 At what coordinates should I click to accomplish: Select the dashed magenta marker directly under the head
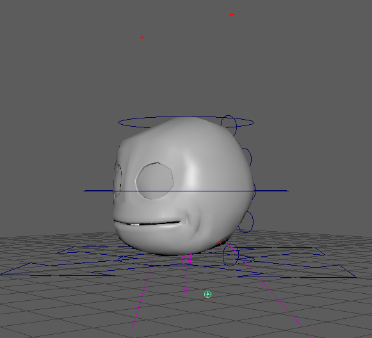187,259
